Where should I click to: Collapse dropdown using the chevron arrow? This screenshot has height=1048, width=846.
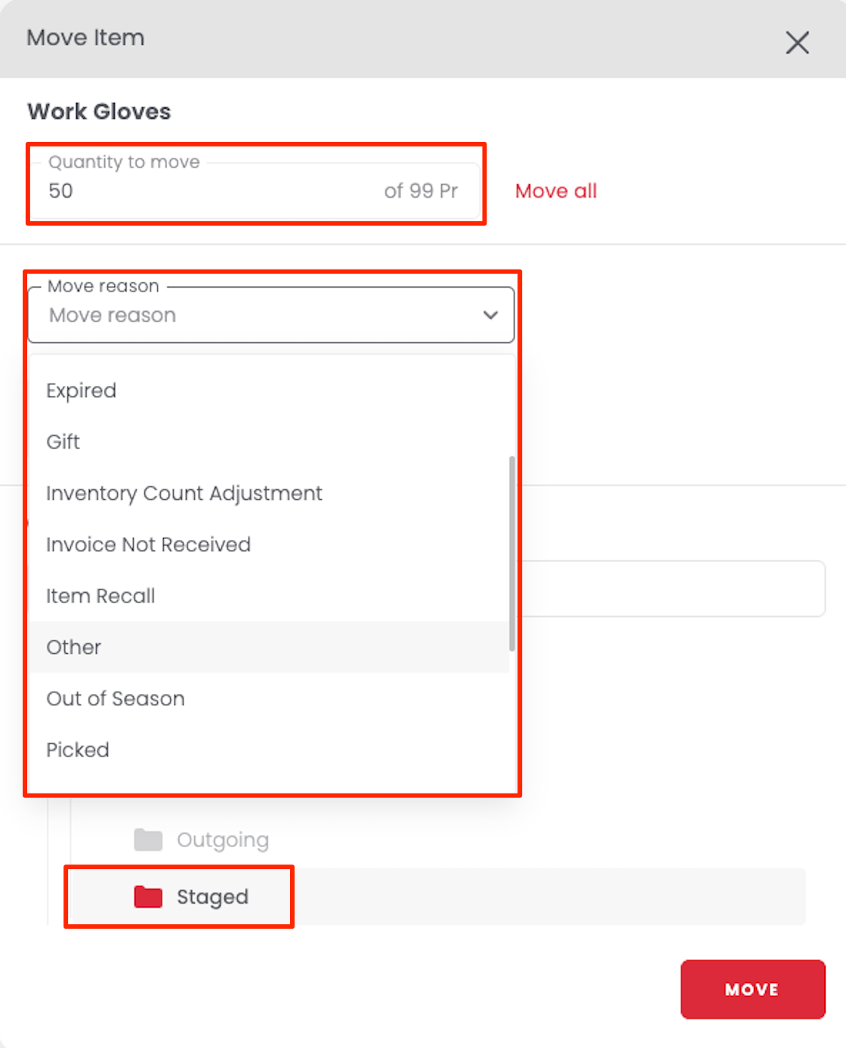(490, 315)
